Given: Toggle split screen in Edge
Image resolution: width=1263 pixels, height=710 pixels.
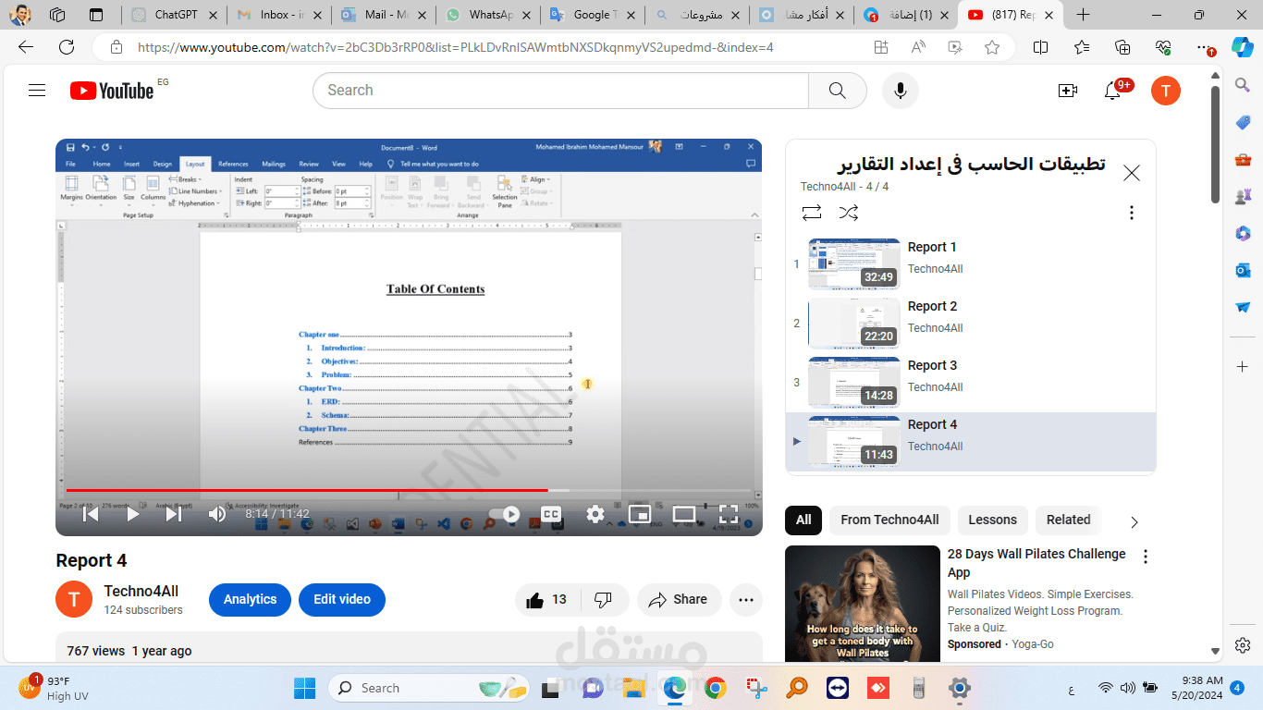Looking at the screenshot, I should coord(1040,48).
